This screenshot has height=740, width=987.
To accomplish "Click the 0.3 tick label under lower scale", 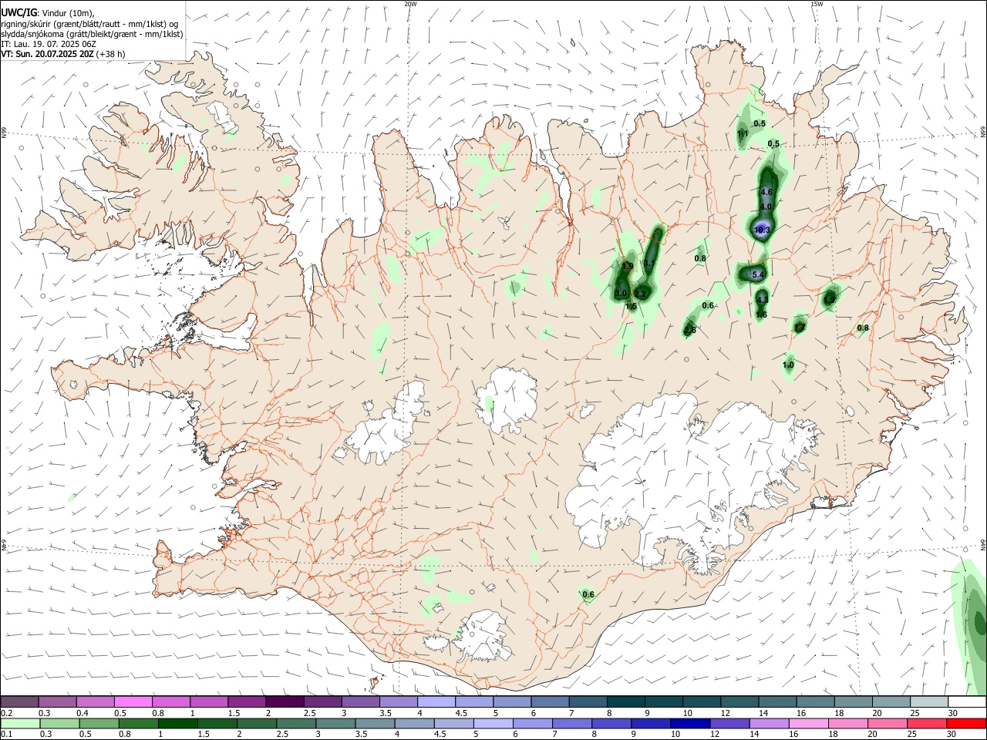I will click(x=45, y=735).
